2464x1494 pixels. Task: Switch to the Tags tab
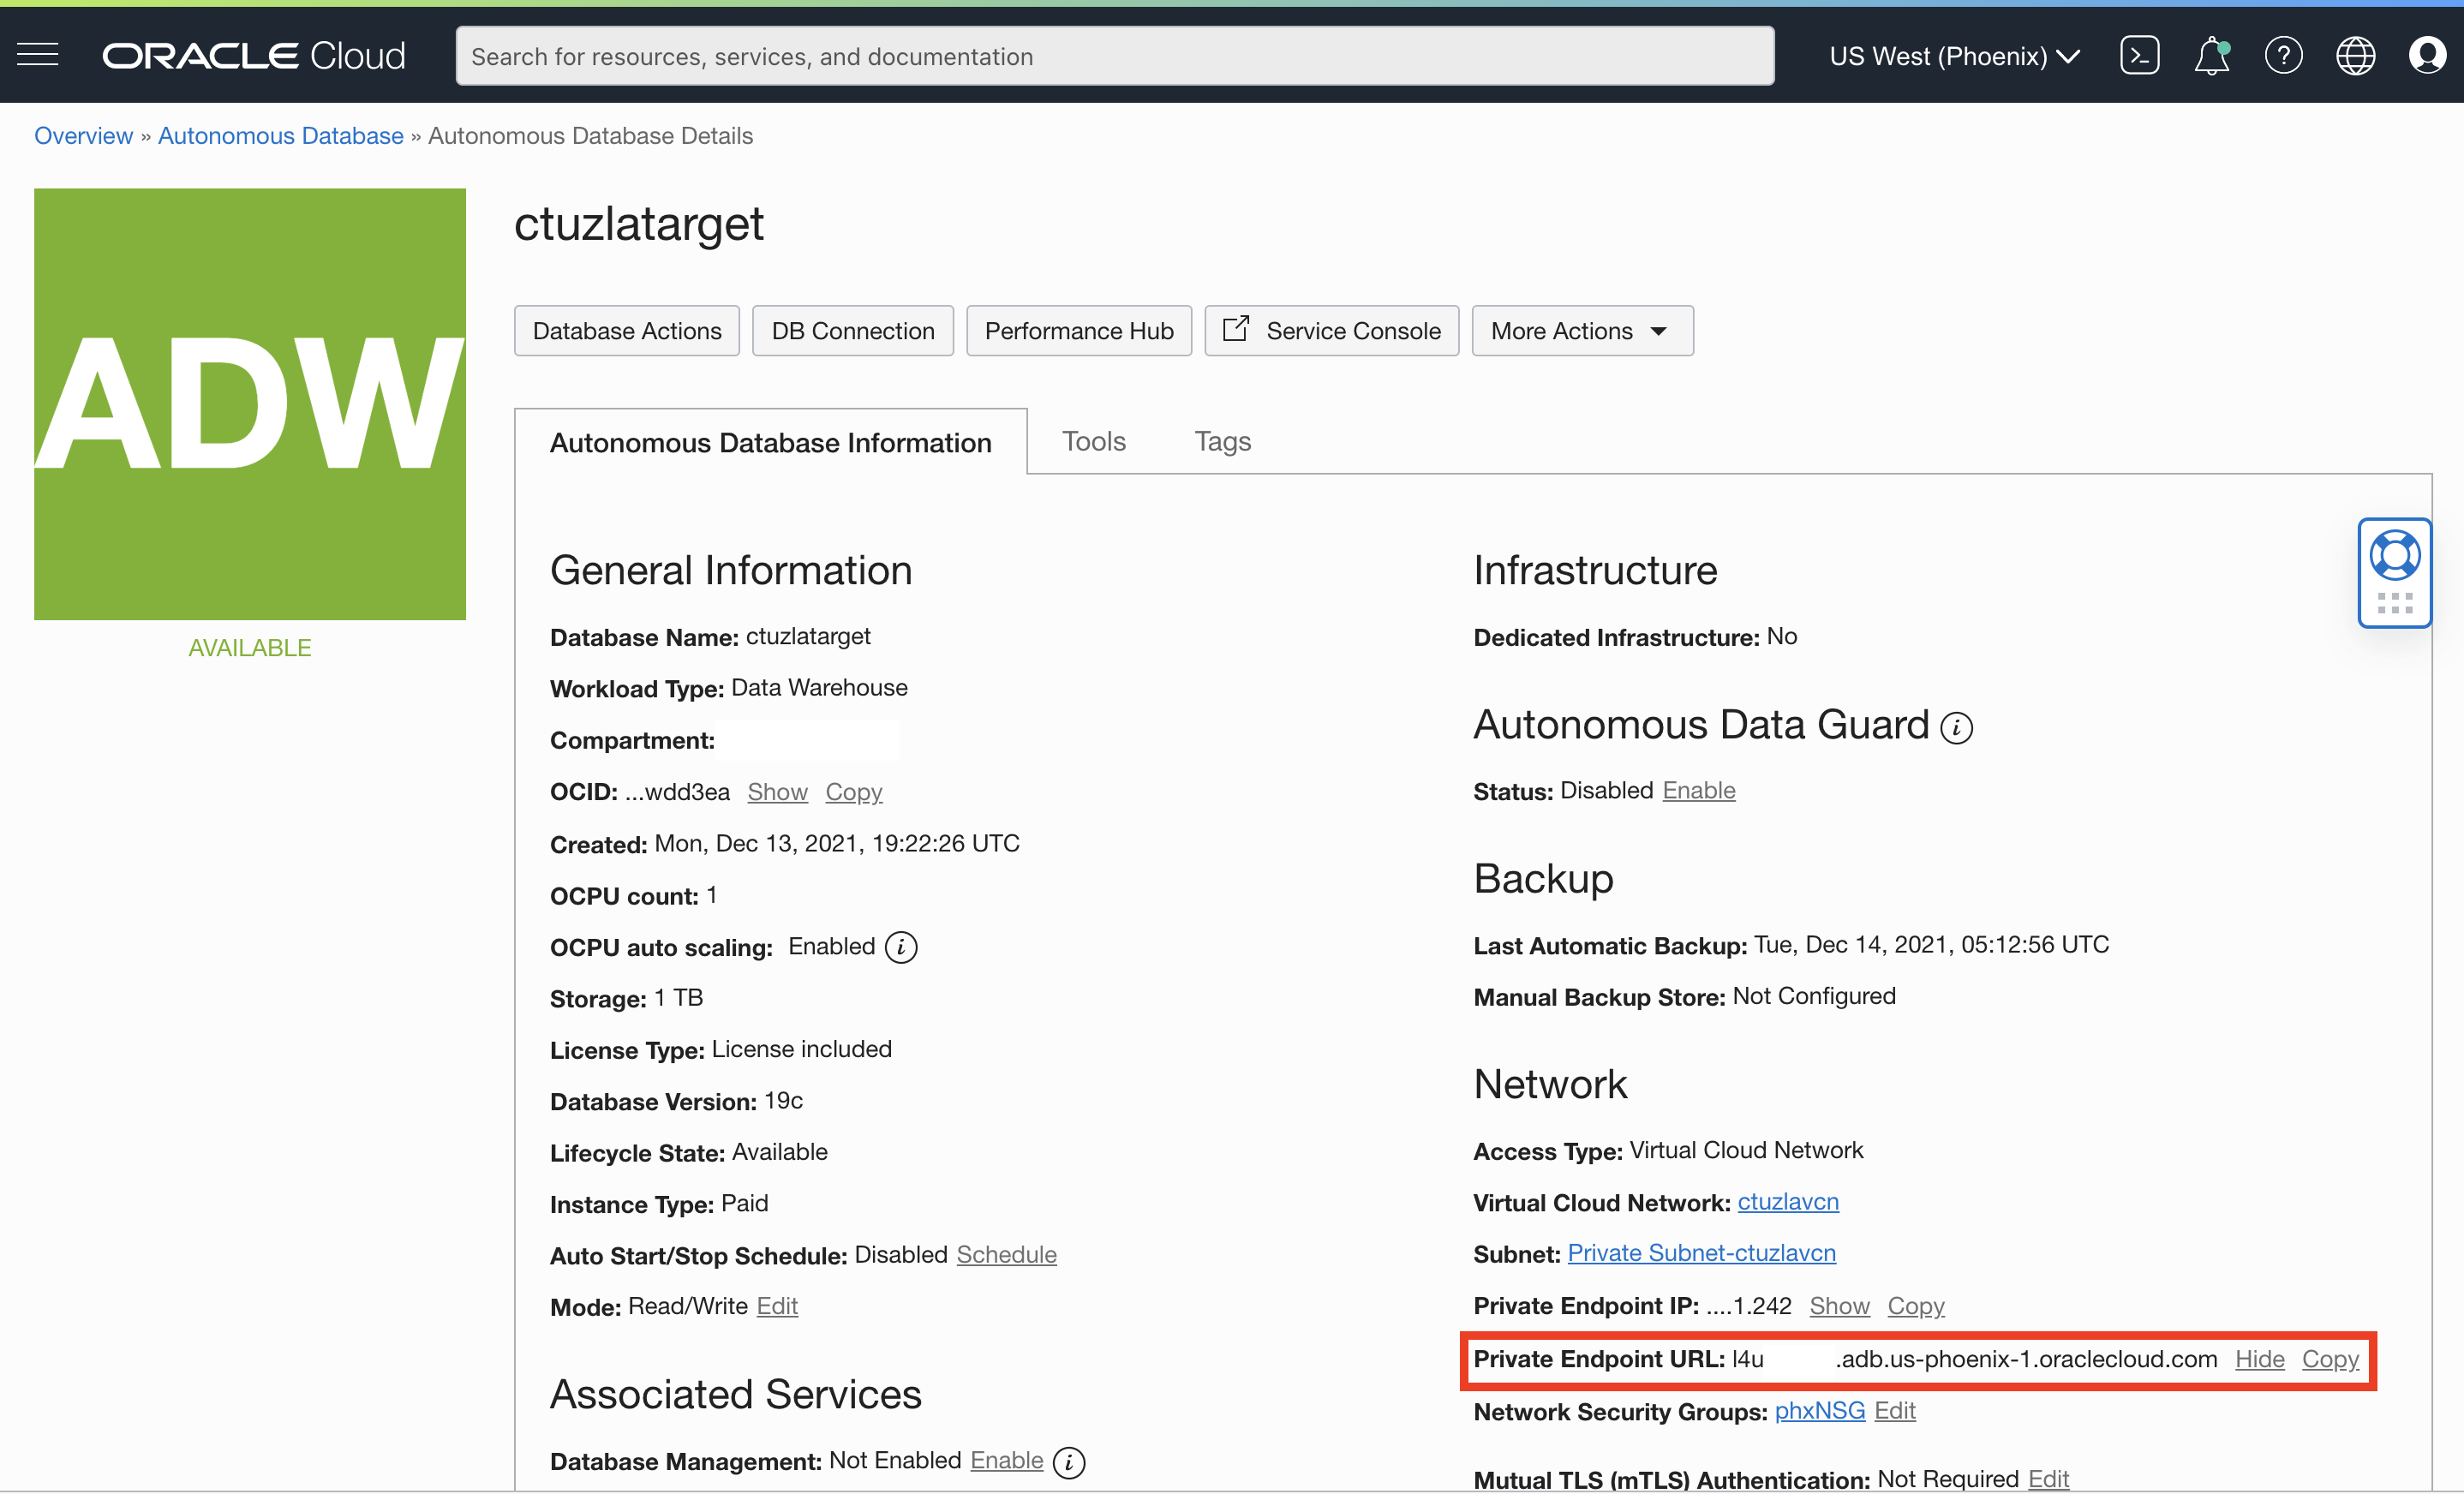pos(1222,441)
